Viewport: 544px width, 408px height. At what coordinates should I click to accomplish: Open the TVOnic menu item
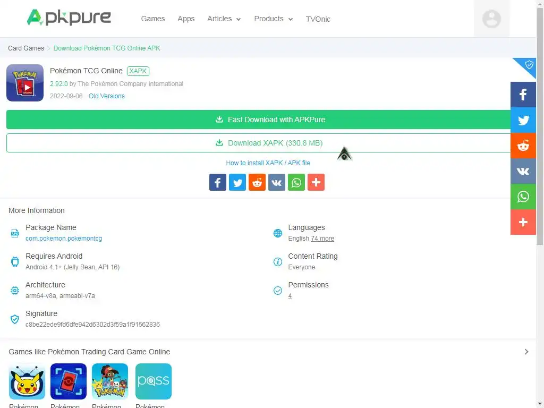318,19
